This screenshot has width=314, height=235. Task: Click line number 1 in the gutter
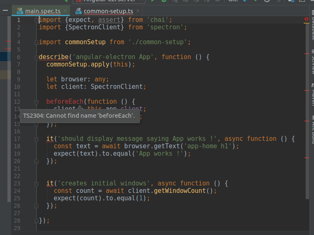tap(19, 20)
